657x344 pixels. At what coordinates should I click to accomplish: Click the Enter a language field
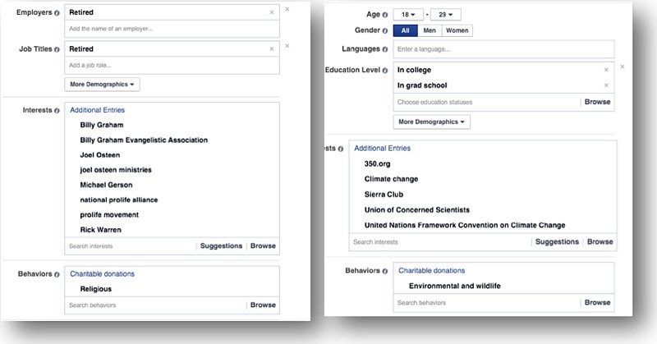[503, 49]
